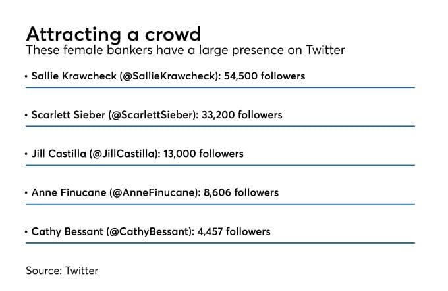The image size is (448, 291).
Task: Click the 'Attracting a crowd' headline
Action: pos(114,34)
